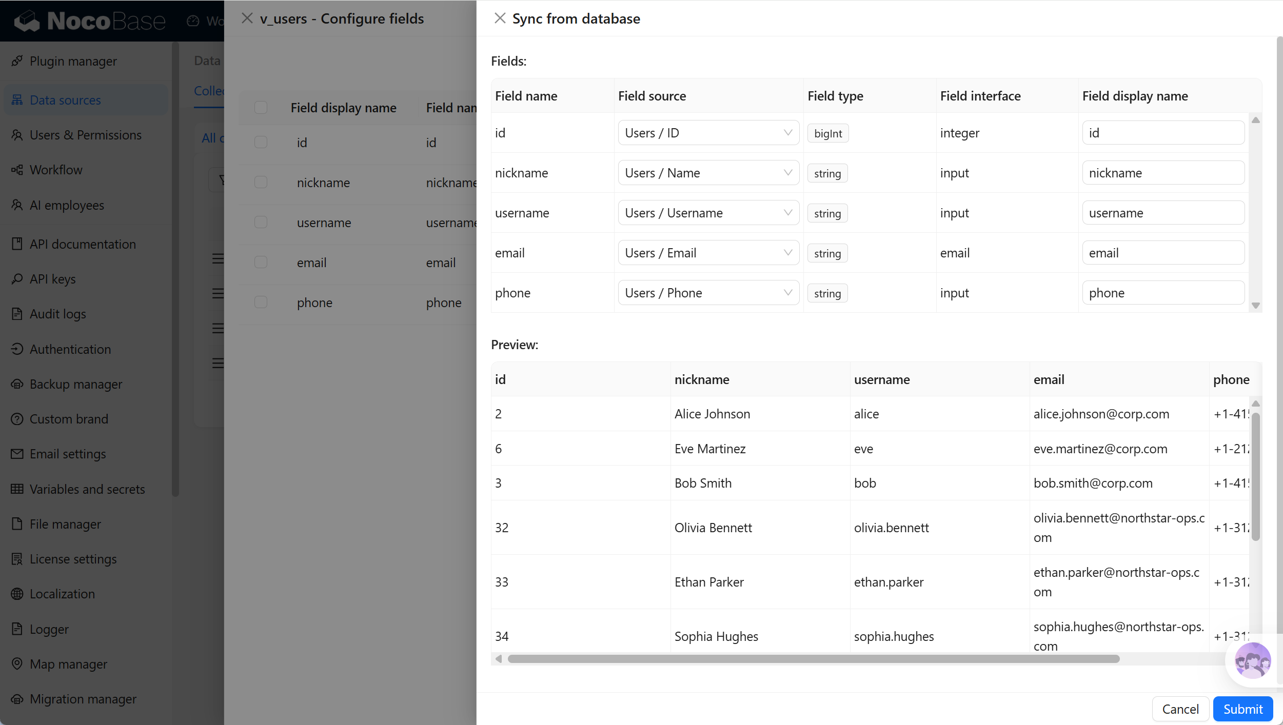Click the Audit logs sidebar icon
This screenshot has width=1283, height=725.
click(x=17, y=314)
